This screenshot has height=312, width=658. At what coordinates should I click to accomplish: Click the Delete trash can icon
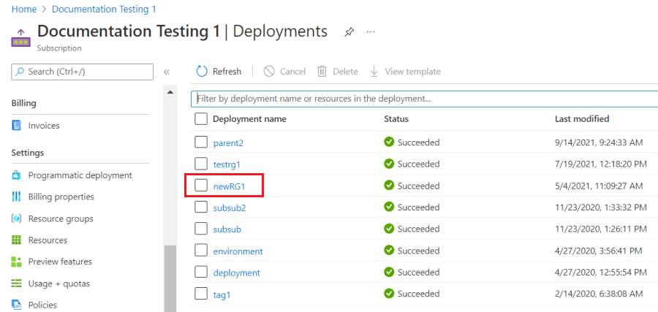(322, 72)
